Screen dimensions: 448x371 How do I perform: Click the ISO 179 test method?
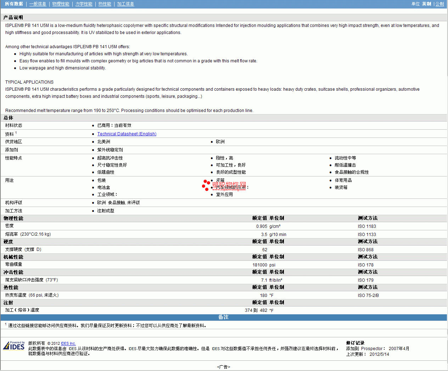pyautogui.click(x=365, y=280)
